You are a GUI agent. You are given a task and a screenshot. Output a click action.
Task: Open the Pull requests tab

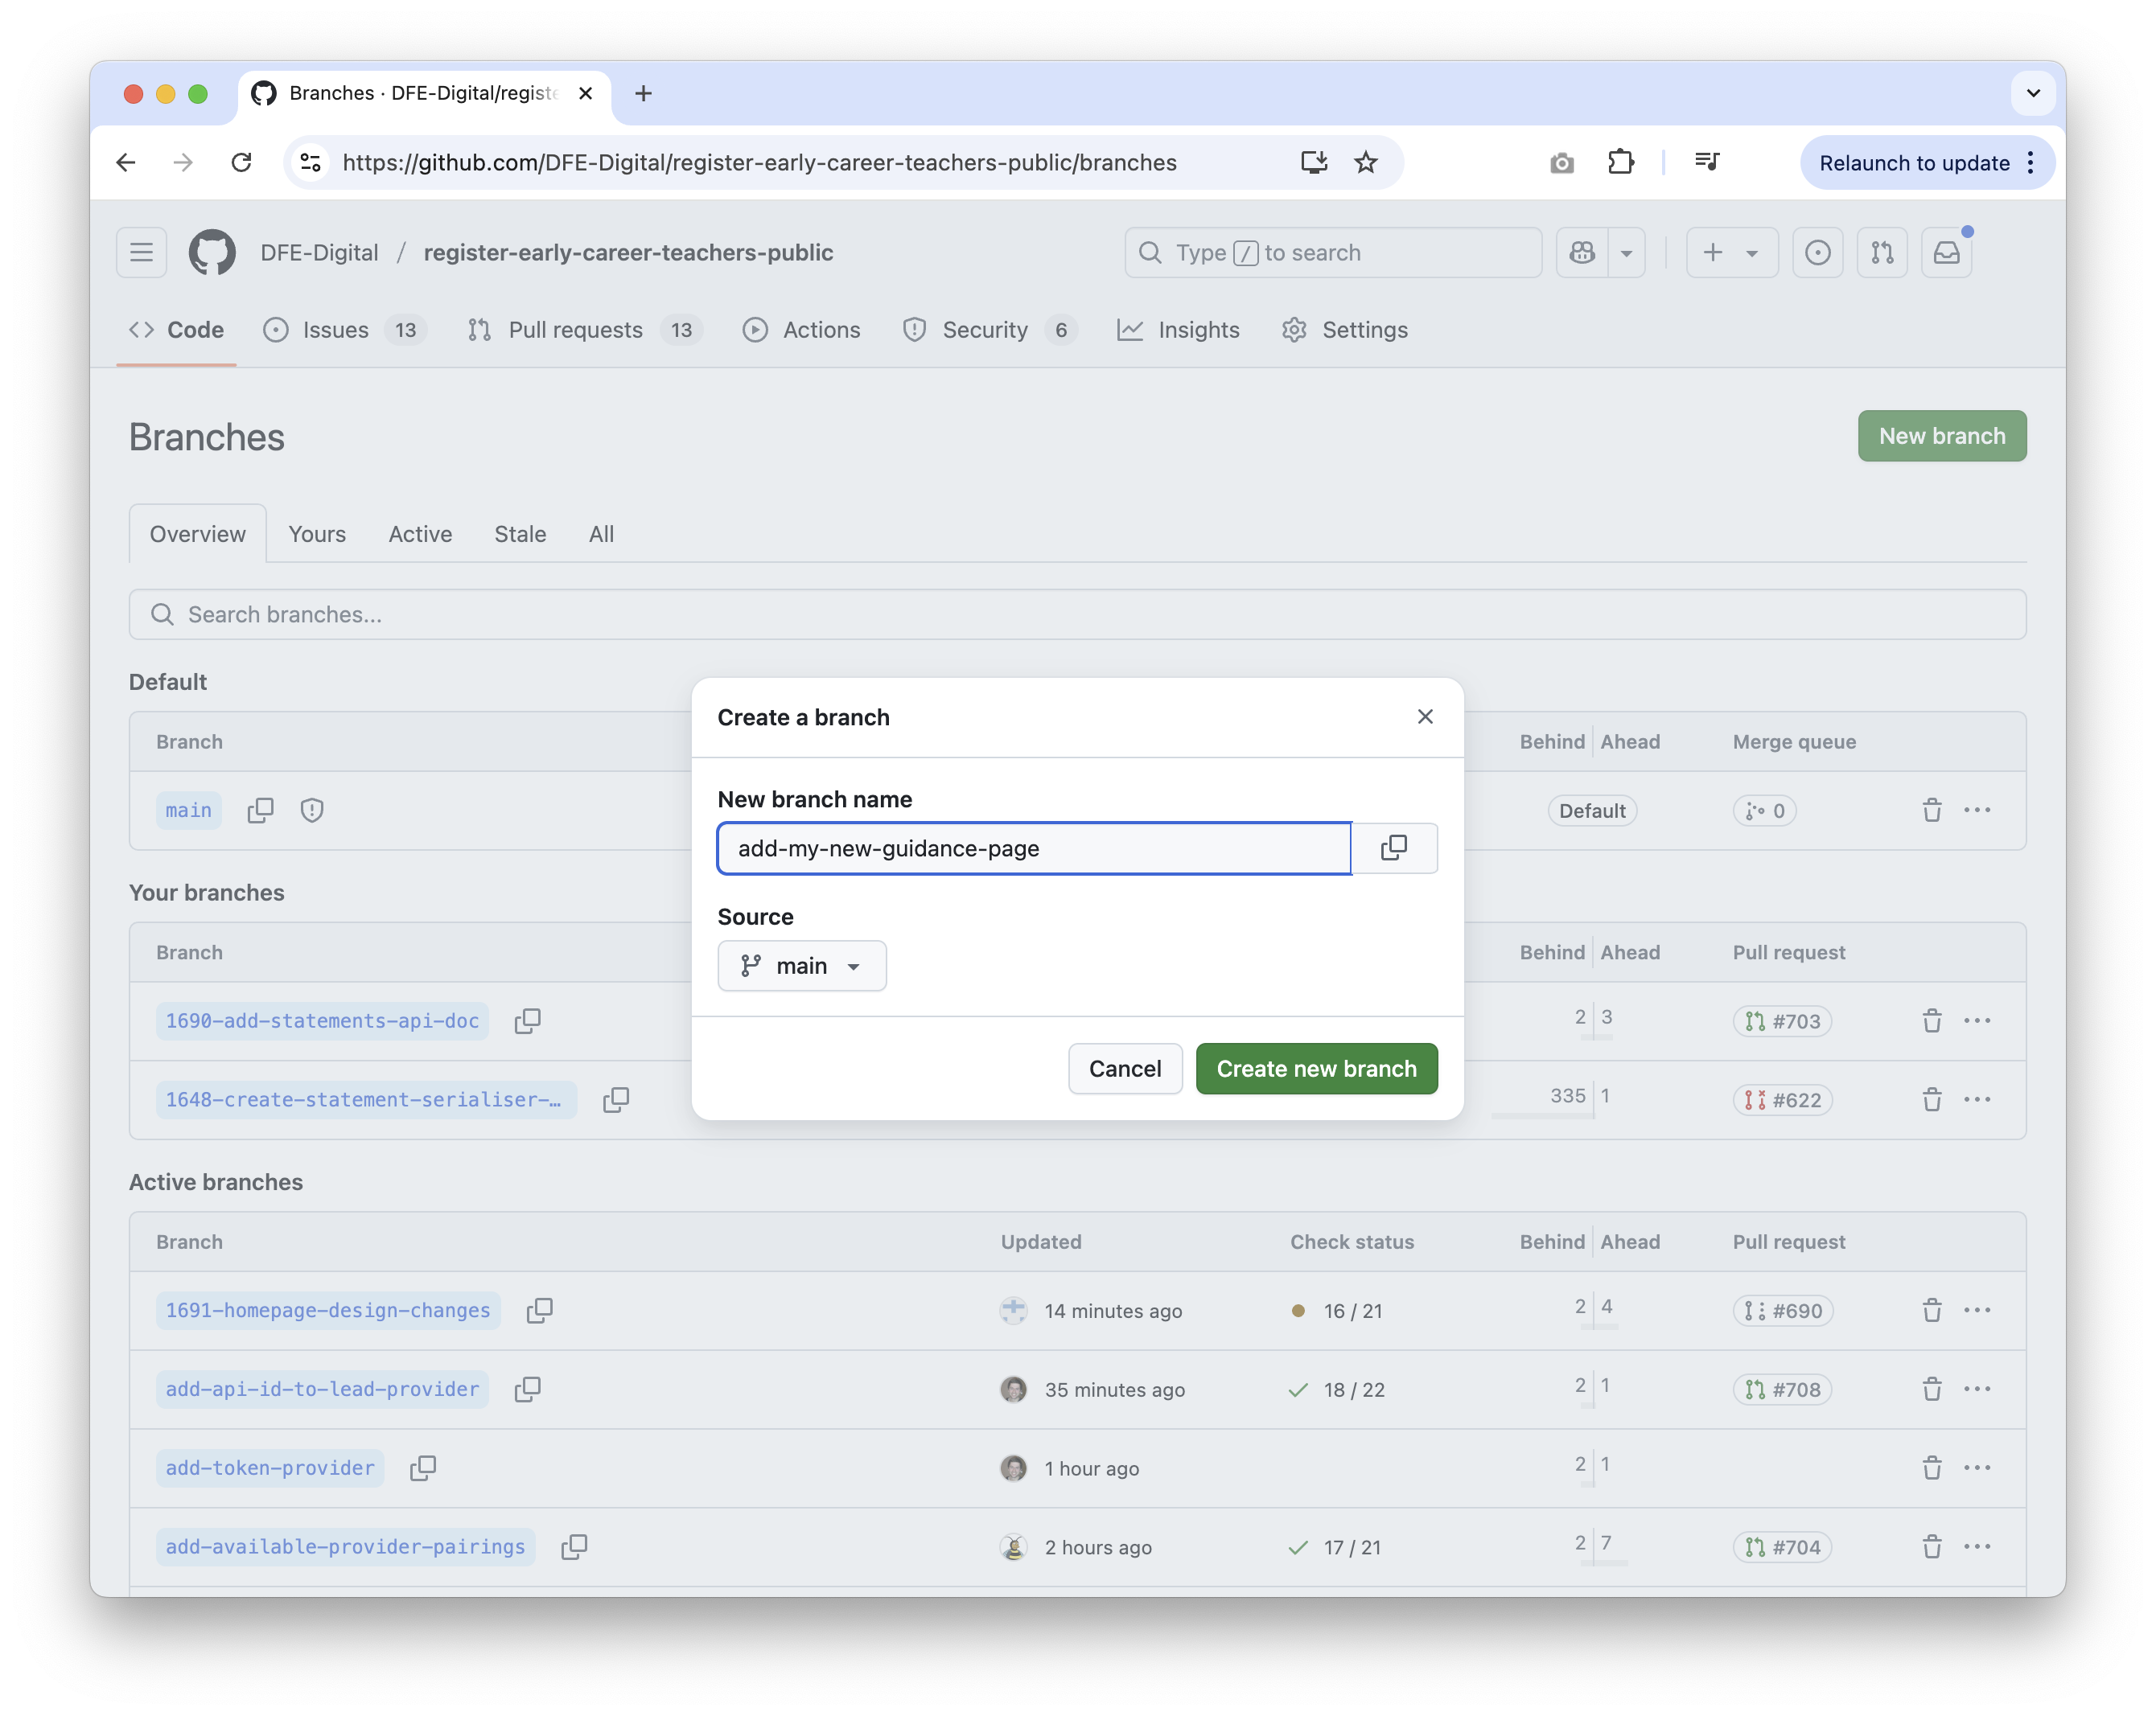point(585,330)
